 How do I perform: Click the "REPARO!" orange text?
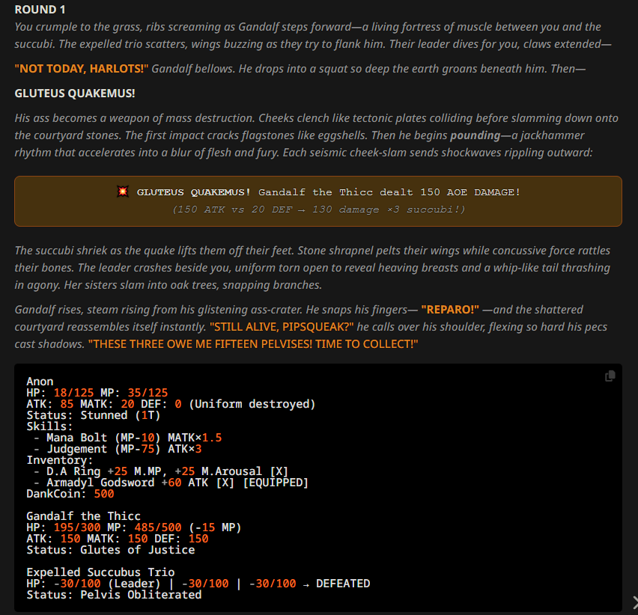pos(450,309)
